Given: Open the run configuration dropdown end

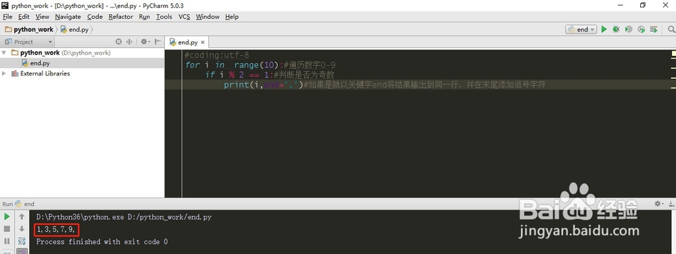Looking at the screenshot, I should pyautogui.click(x=581, y=29).
